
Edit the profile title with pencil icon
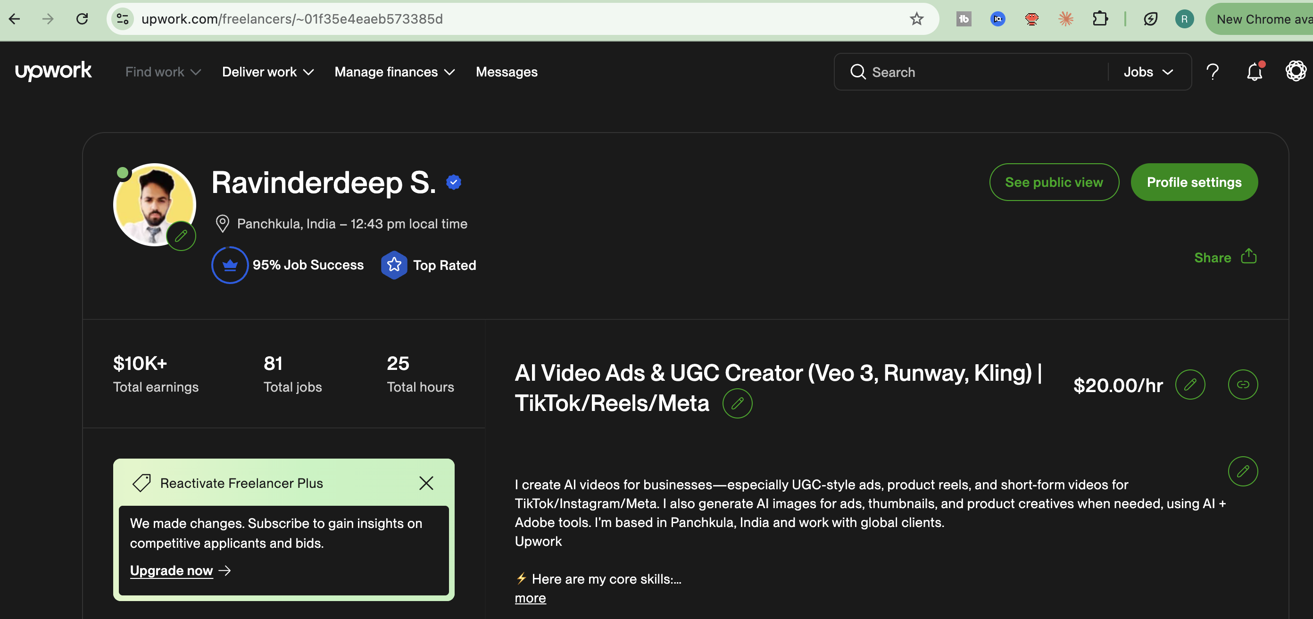point(737,403)
